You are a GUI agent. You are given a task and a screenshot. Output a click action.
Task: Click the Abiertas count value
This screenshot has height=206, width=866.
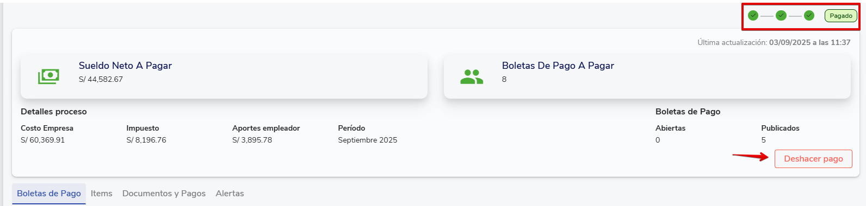(x=658, y=140)
